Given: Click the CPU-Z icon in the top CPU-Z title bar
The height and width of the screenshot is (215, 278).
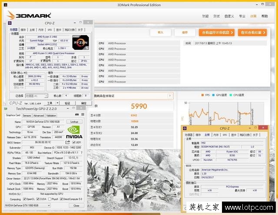Looking at the screenshot, I should (x=10, y=23).
